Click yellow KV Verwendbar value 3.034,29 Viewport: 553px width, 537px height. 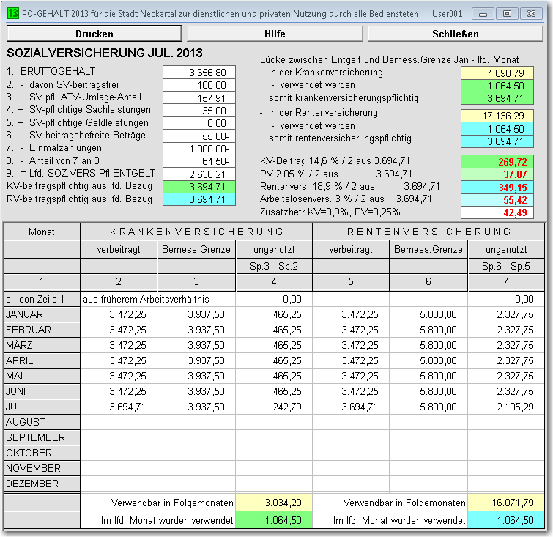coord(274,503)
